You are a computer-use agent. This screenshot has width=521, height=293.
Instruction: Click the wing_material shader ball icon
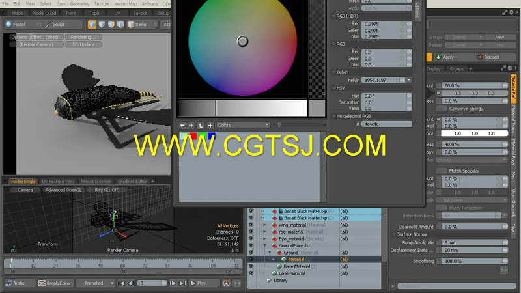click(x=274, y=225)
